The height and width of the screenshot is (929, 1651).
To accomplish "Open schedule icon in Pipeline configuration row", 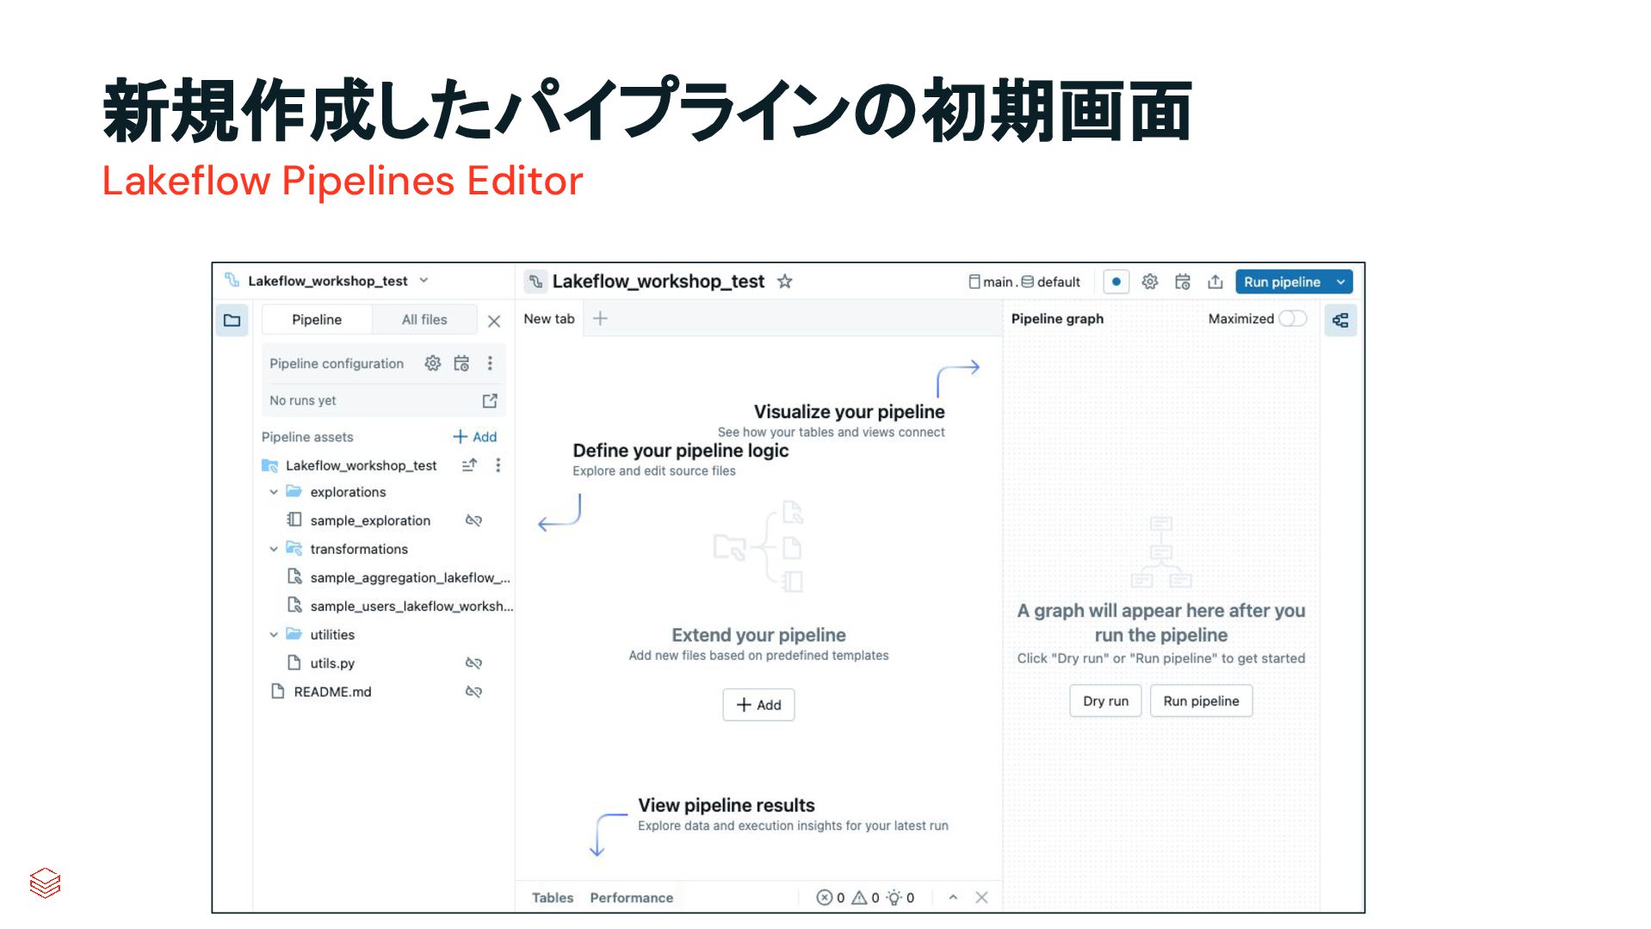I will (x=462, y=363).
